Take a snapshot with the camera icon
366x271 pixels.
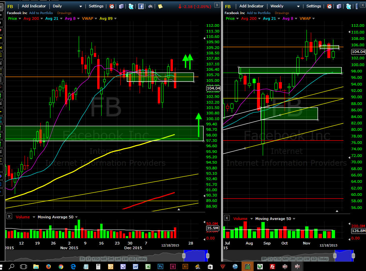151,6
